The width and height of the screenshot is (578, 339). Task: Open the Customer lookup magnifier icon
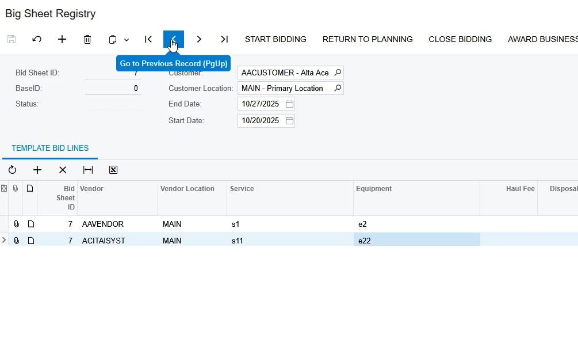click(337, 73)
